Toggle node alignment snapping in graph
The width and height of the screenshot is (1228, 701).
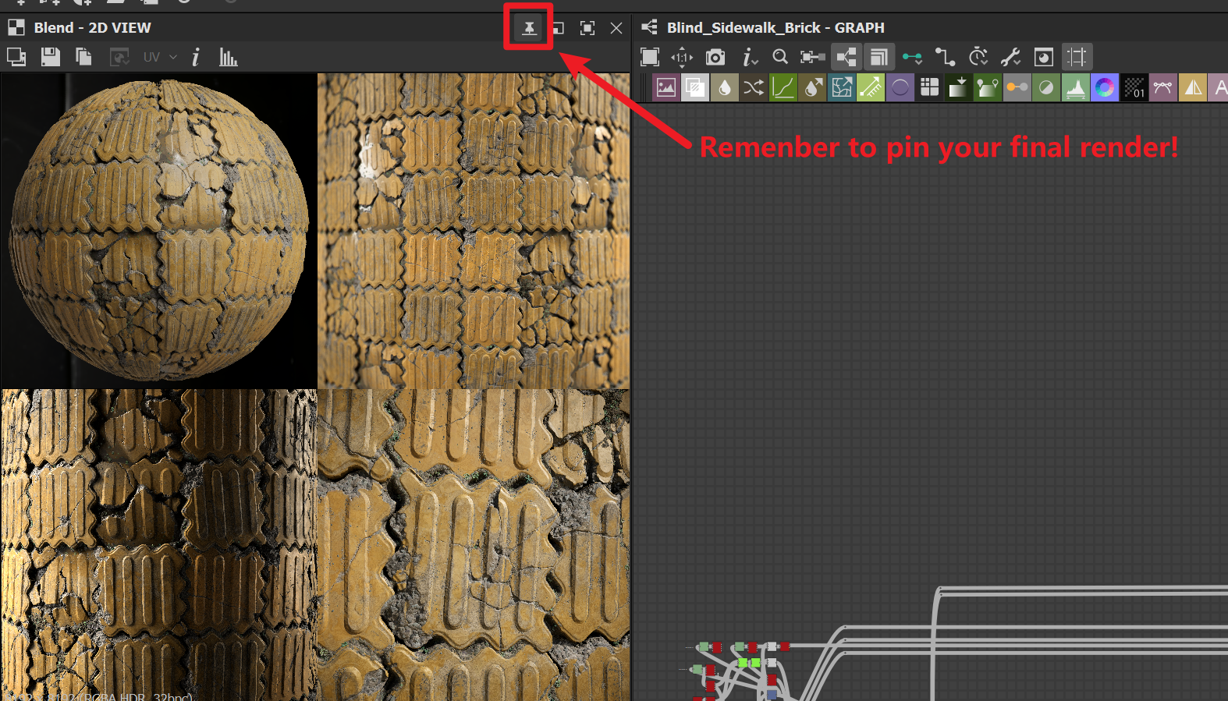(x=1077, y=57)
